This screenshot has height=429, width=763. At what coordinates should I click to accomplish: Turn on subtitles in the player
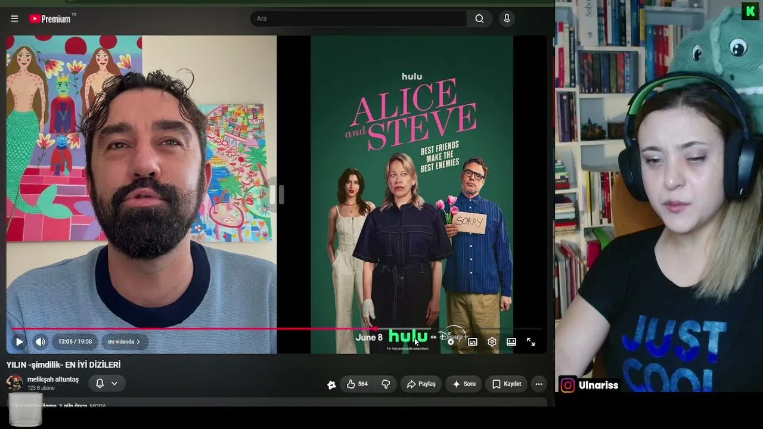473,341
